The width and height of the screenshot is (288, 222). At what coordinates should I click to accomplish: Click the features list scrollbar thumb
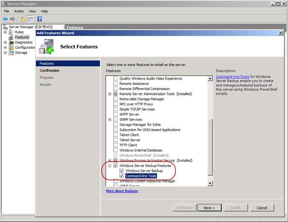[x=210, y=147]
